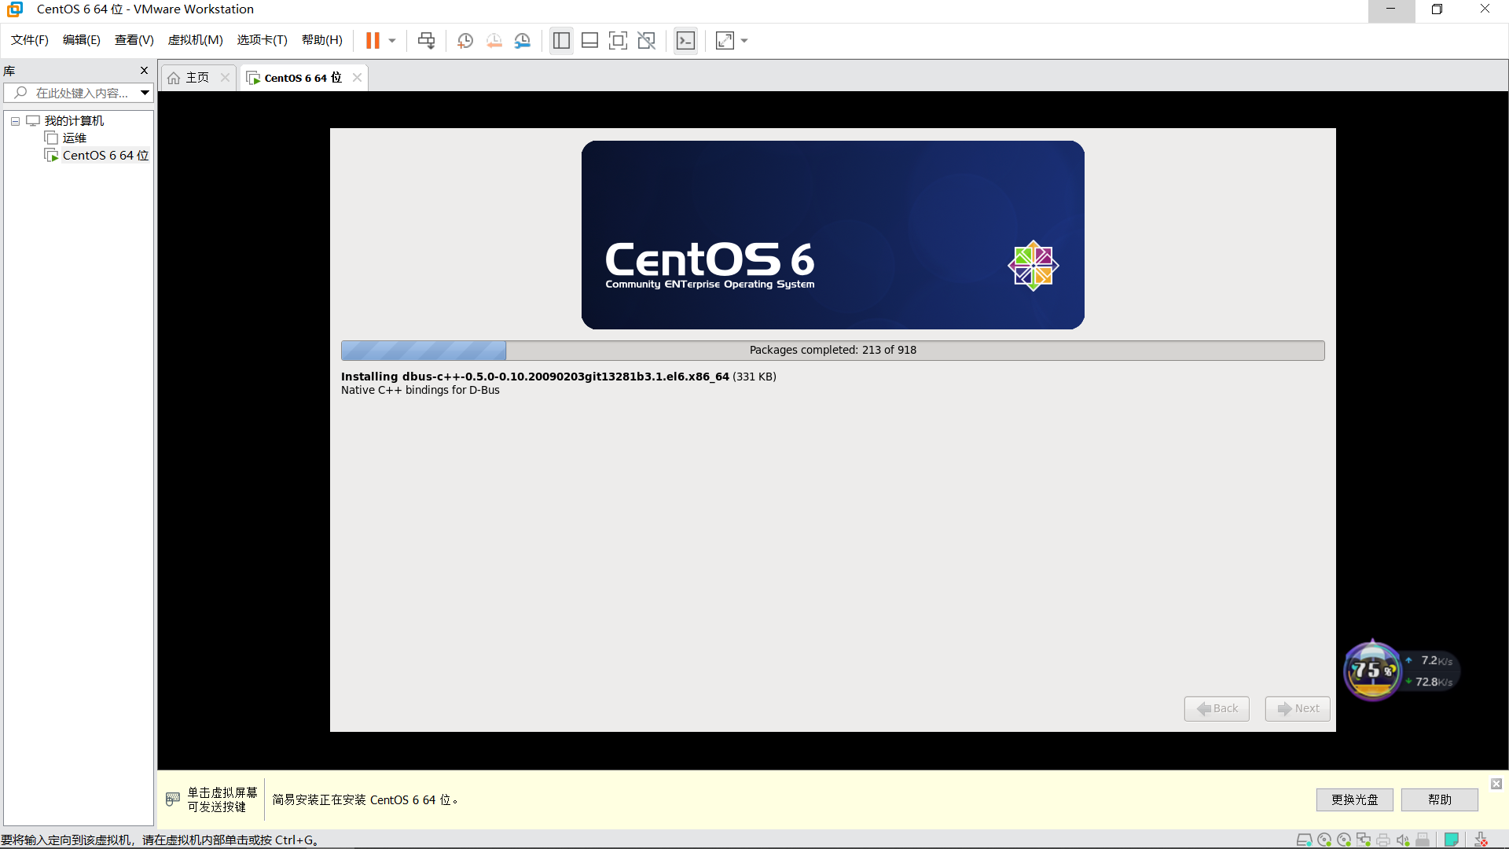The width and height of the screenshot is (1509, 849).
Task: Open the 选项卡(T) menu
Action: coord(263,40)
